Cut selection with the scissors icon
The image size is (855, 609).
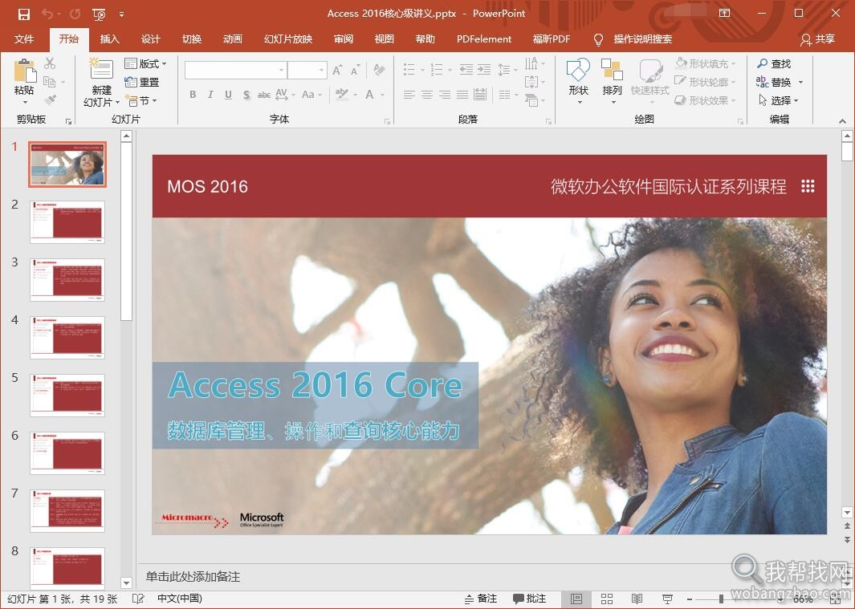[x=50, y=63]
